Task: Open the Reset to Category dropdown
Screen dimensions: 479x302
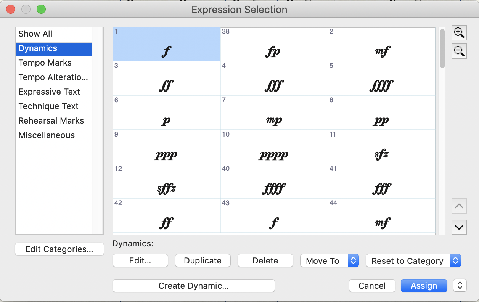Action: [413, 261]
